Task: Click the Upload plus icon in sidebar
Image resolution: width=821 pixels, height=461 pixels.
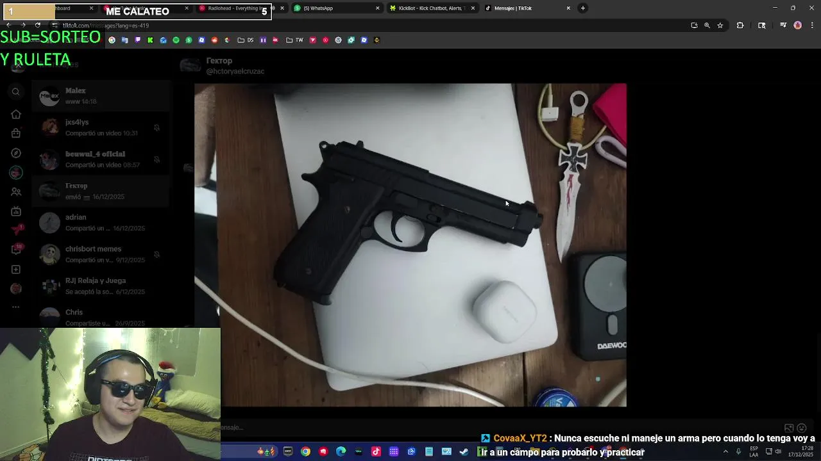Action: pos(16,270)
